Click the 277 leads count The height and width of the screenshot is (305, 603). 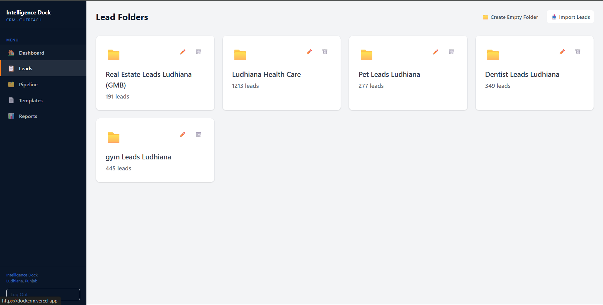(x=371, y=86)
